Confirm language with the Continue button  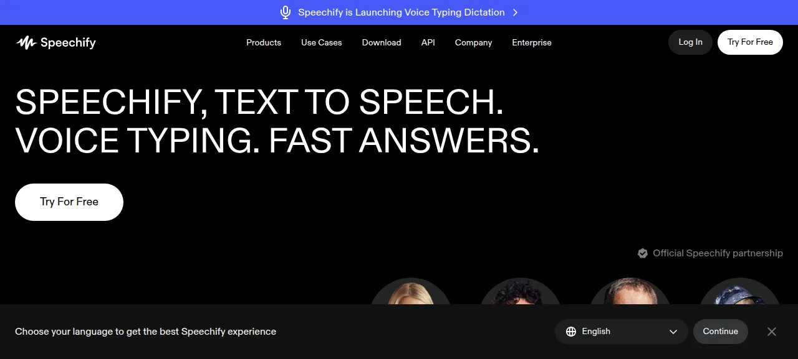[721, 332]
